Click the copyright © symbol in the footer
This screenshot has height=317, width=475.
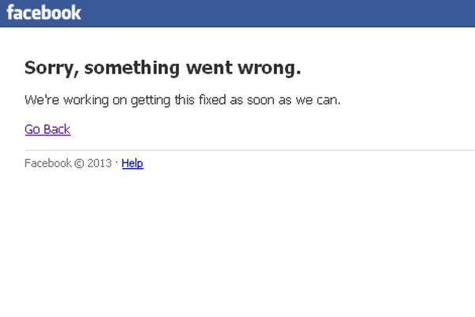pyautogui.click(x=79, y=163)
